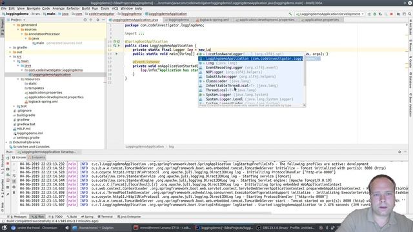Open Build tool window button
The width and height of the screenshot is (413, 232).
pyautogui.click(x=72, y=217)
